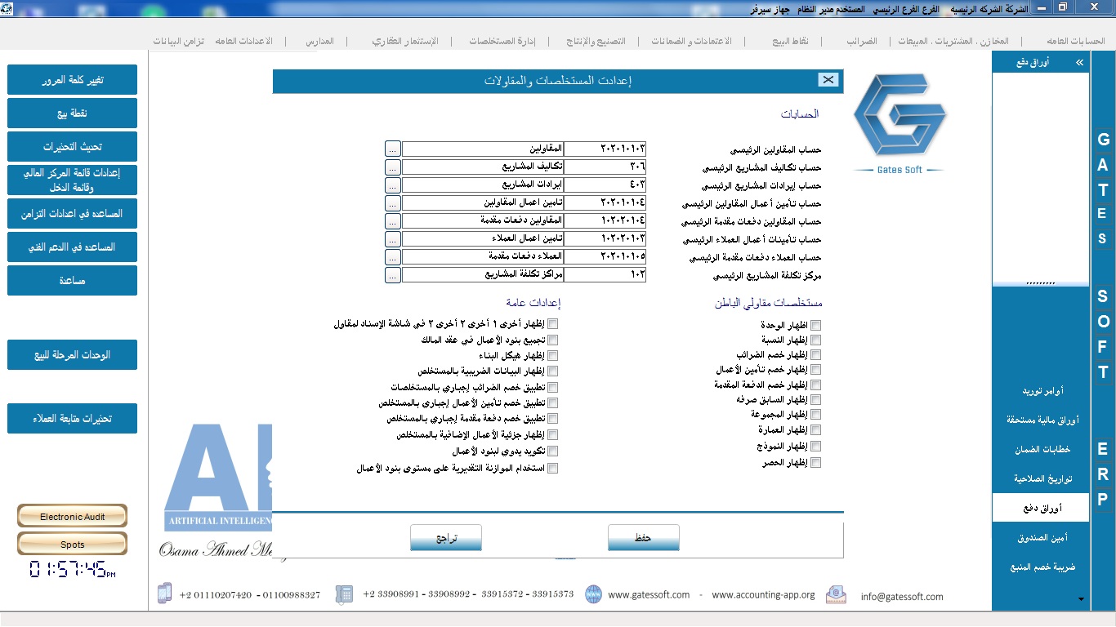
Task: Open browse button for المقاولين دفعات مقدمة
Action: [393, 220]
